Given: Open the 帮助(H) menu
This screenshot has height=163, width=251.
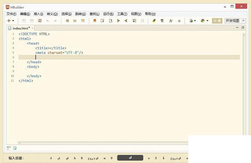Looking at the screenshot, I should pyautogui.click(x=150, y=14).
